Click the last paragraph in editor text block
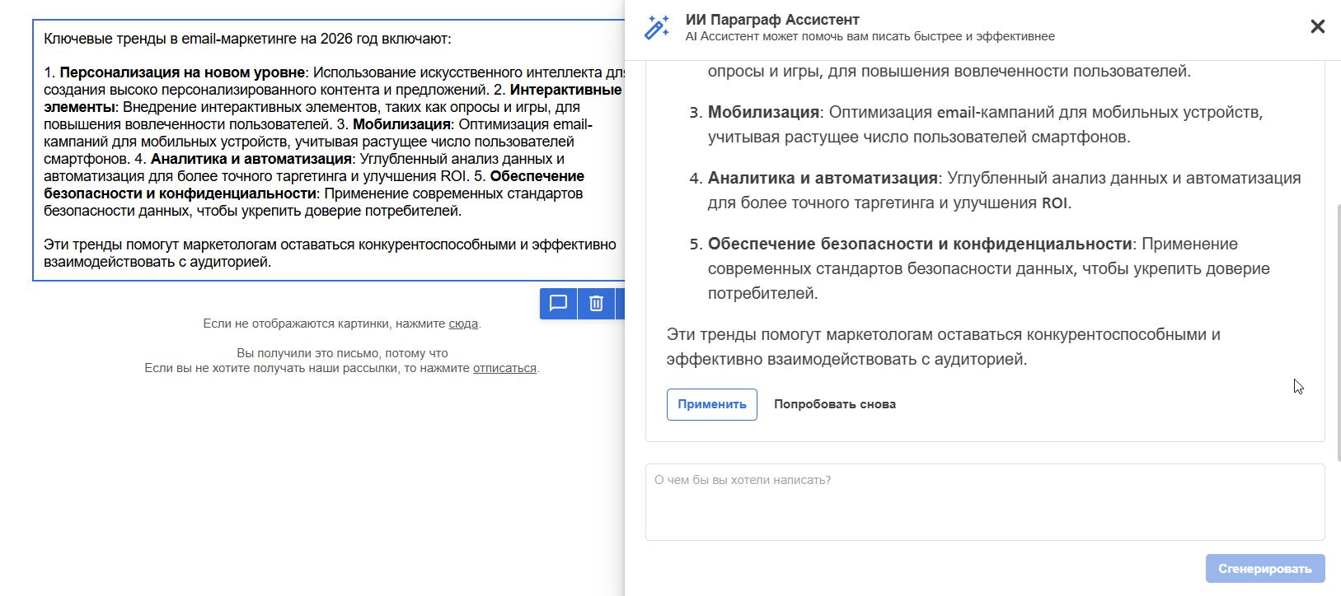1341x596 pixels. point(330,253)
